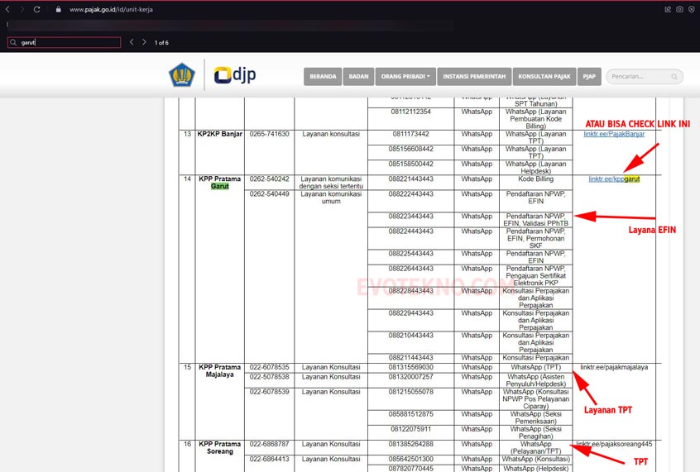Open the linktr.ee/kppgarut link
This screenshot has height=472, width=700.
click(x=614, y=179)
